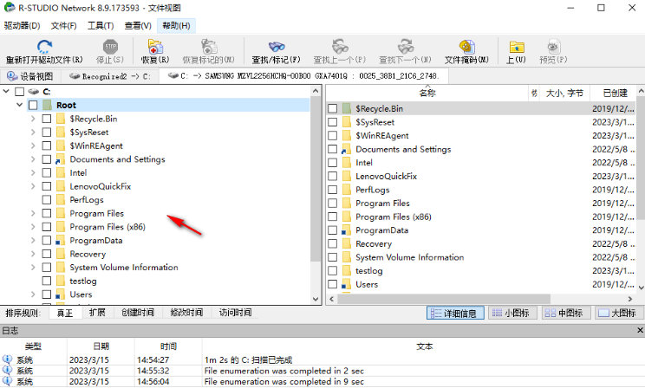The width and height of the screenshot is (645, 388).
Task: Click the C: drive icon in tree
Action: point(34,92)
